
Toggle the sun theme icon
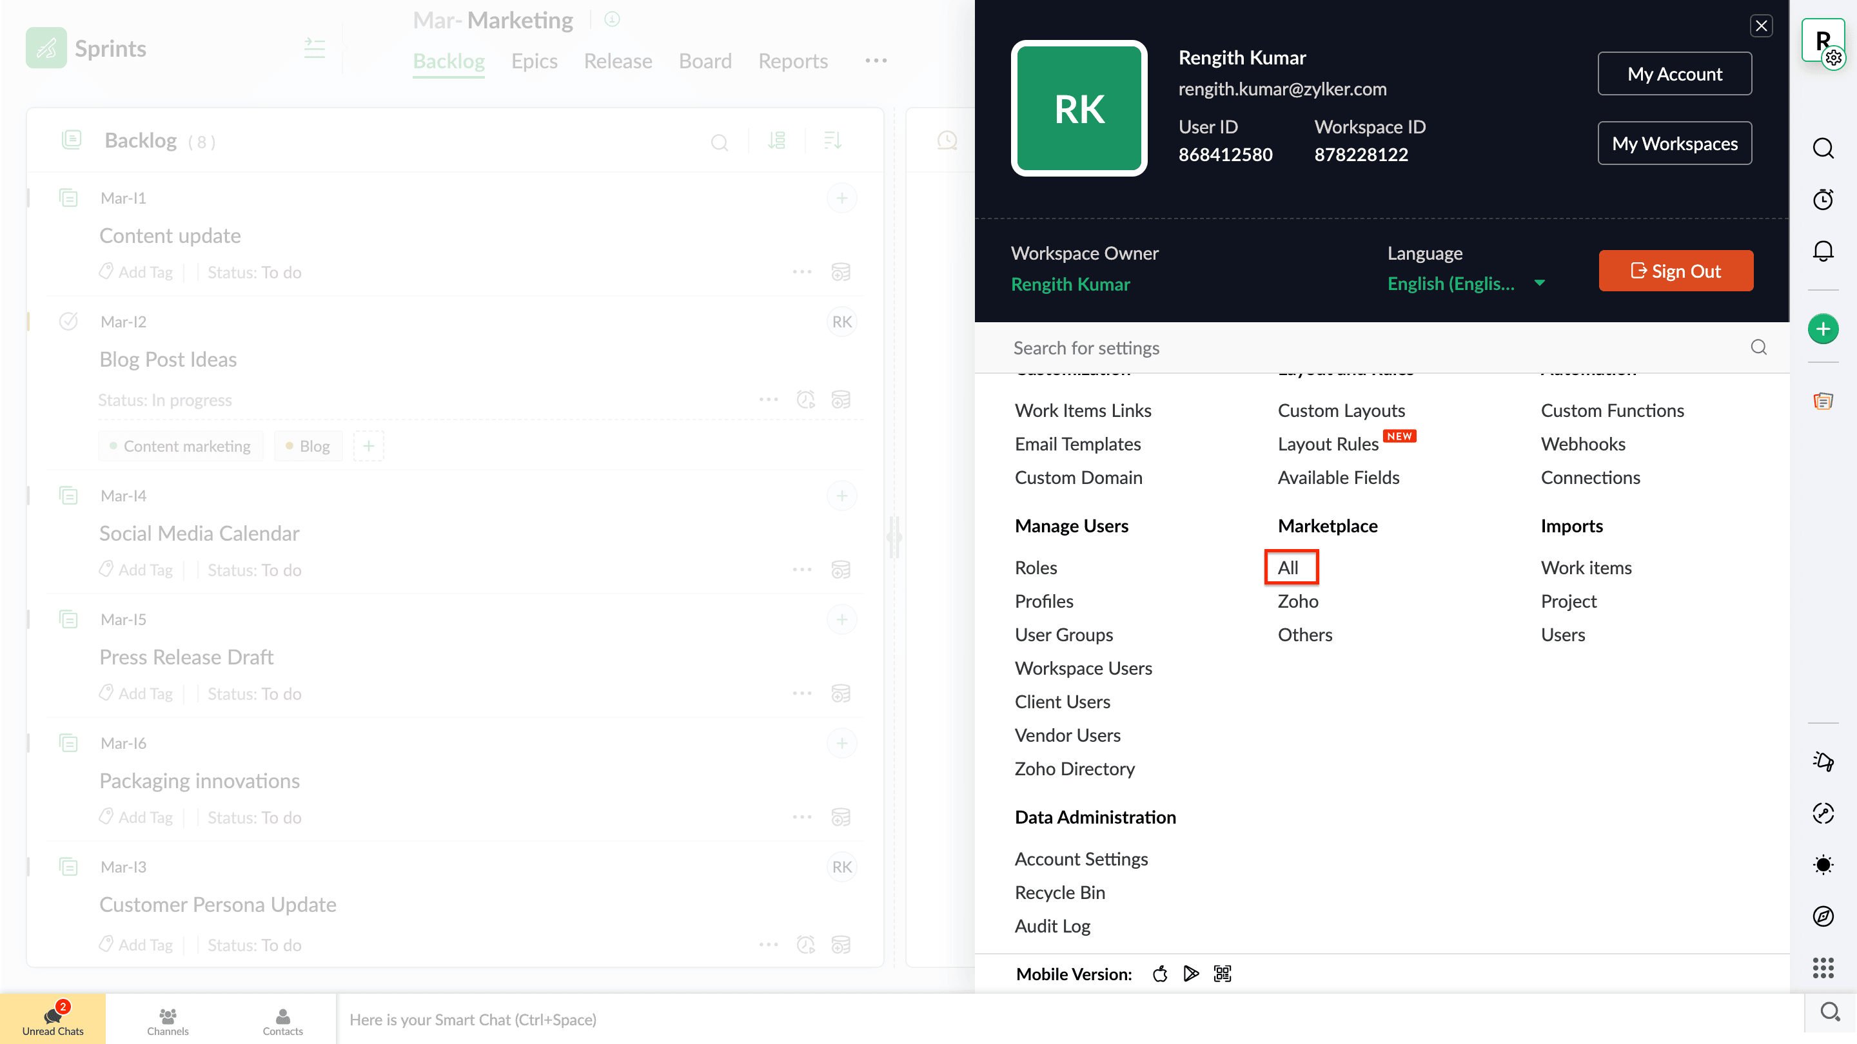(x=1822, y=864)
